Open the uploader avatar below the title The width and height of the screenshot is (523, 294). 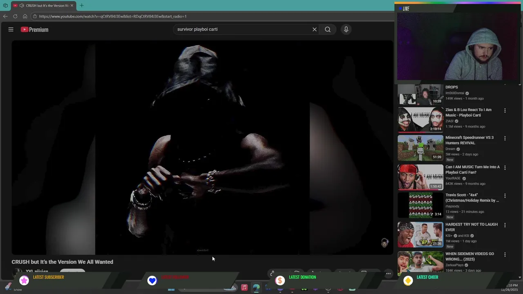pyautogui.click(x=17, y=272)
